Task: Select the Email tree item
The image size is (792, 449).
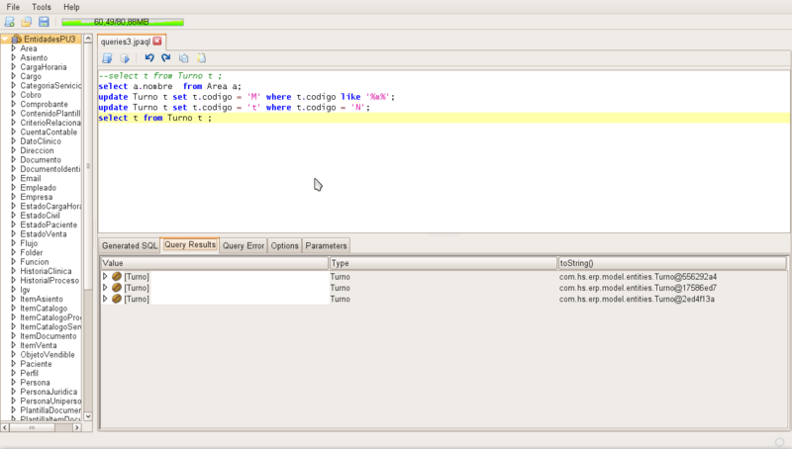Action: click(x=31, y=178)
